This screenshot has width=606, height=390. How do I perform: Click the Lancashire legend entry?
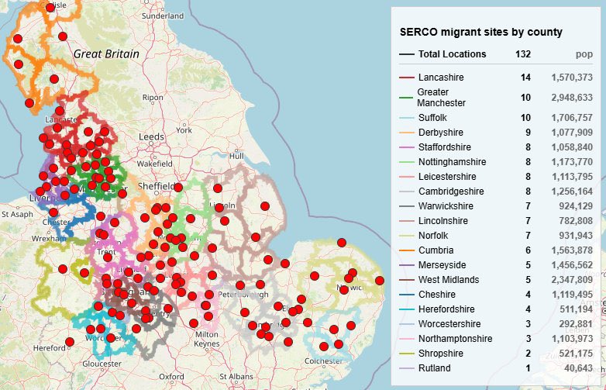coord(496,78)
